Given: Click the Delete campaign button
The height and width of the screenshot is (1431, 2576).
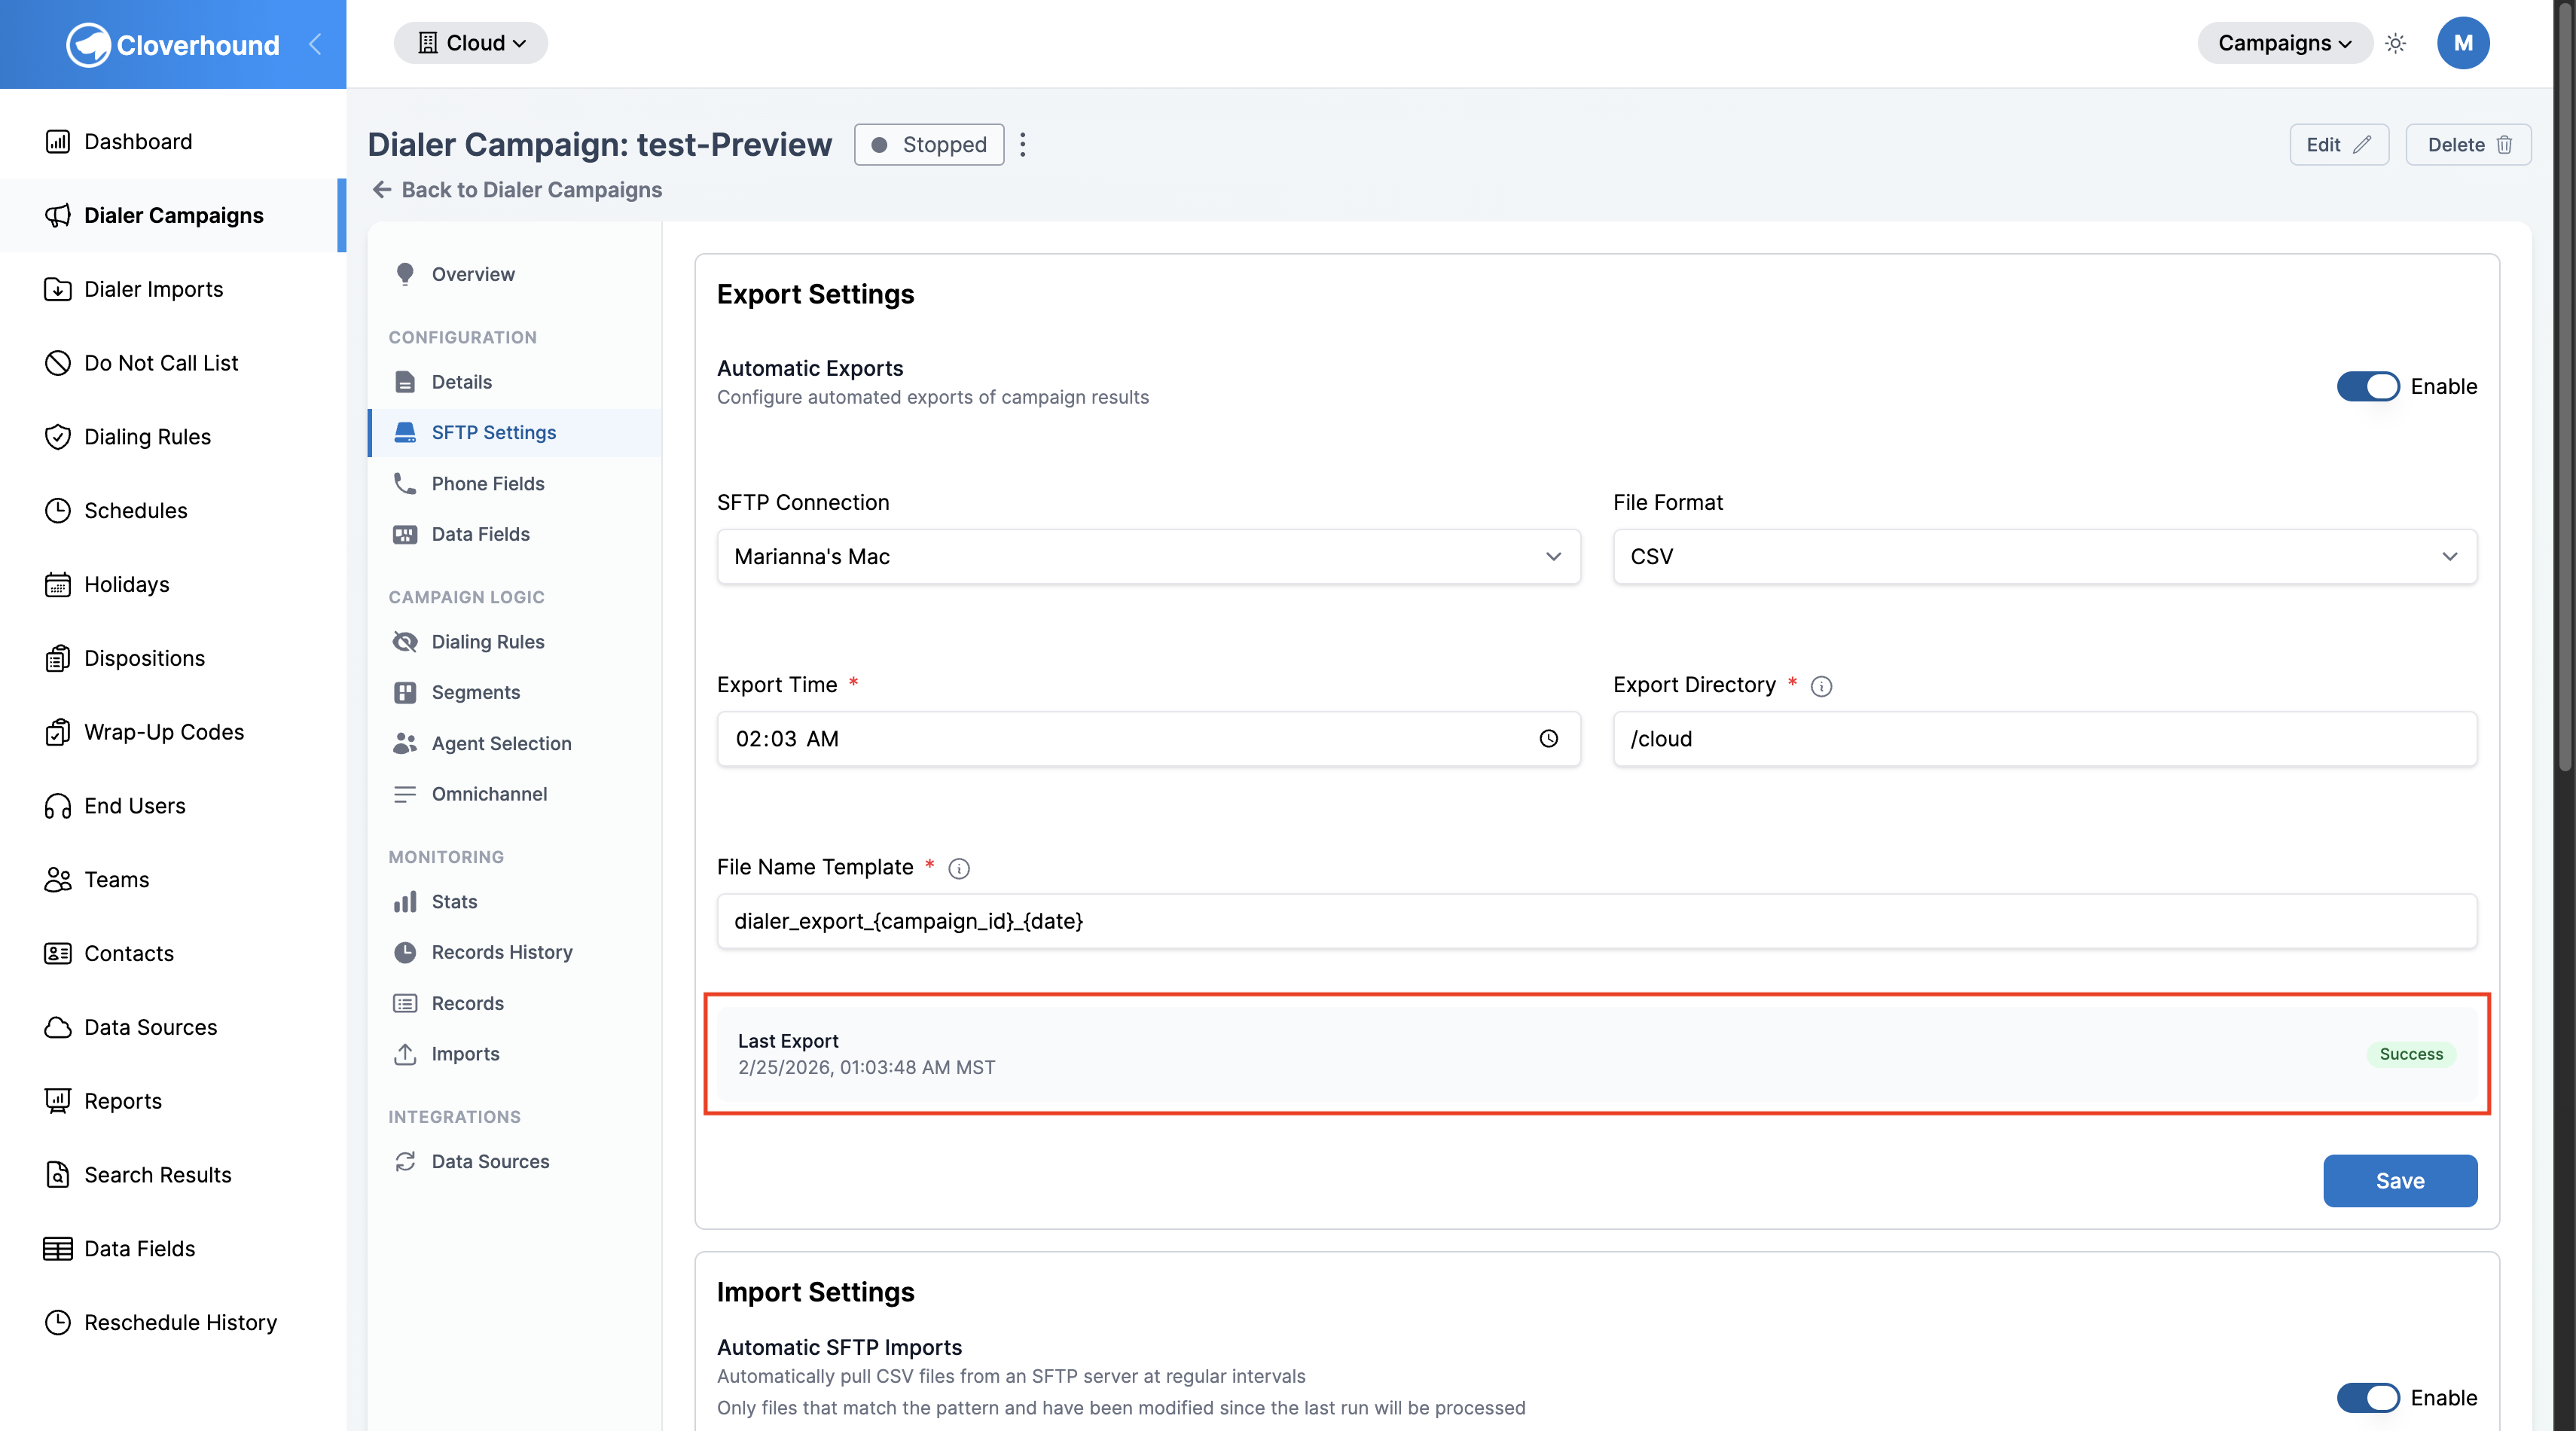Looking at the screenshot, I should [x=2467, y=144].
